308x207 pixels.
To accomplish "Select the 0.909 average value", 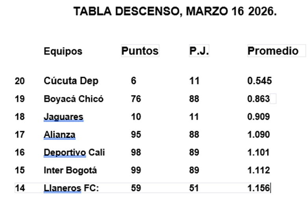I will point(258,117).
